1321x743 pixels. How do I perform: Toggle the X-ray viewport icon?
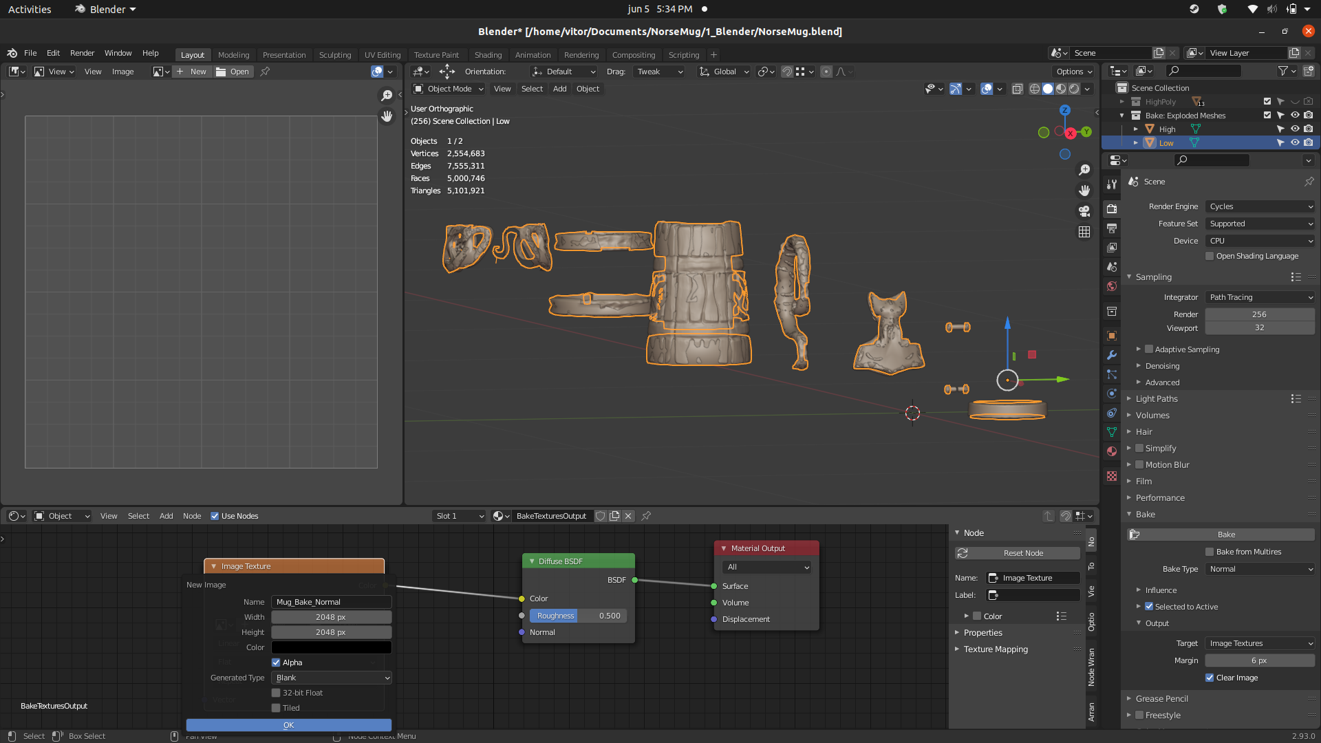click(x=1017, y=89)
